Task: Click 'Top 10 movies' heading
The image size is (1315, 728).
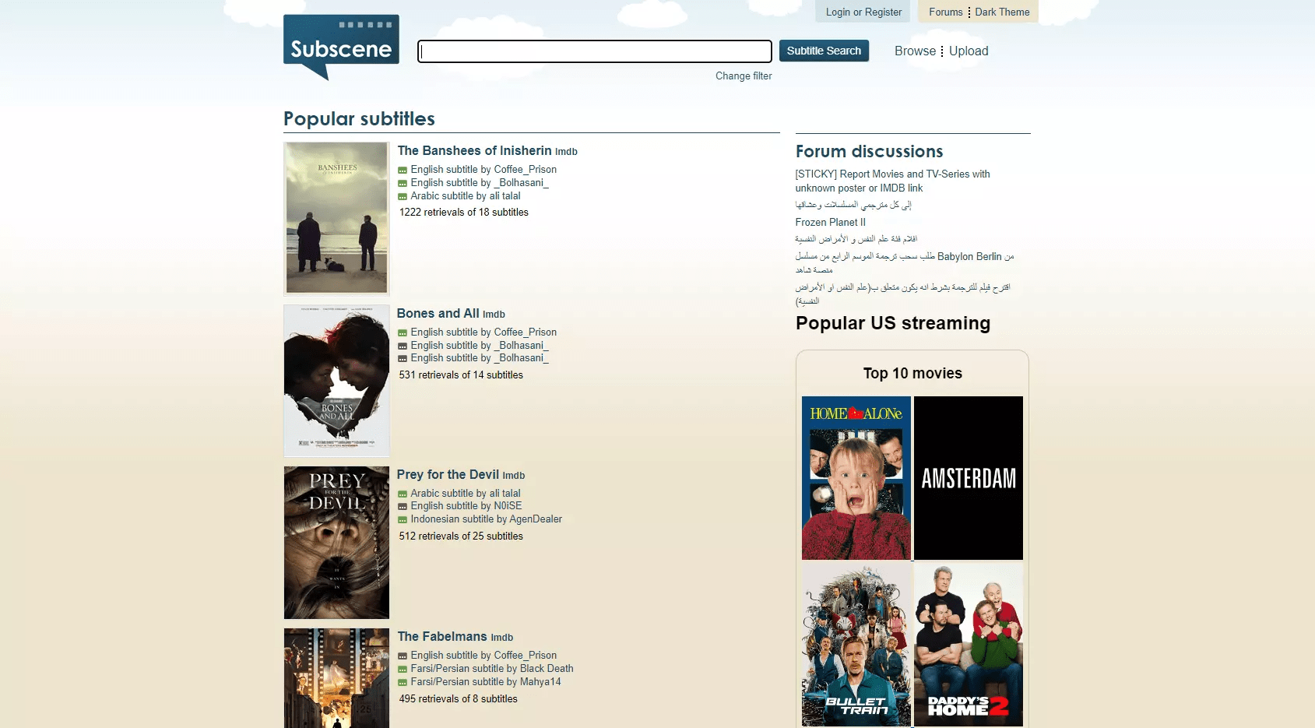Action: click(912, 373)
